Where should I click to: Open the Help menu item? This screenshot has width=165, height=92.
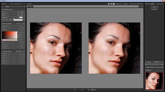[162, 4]
